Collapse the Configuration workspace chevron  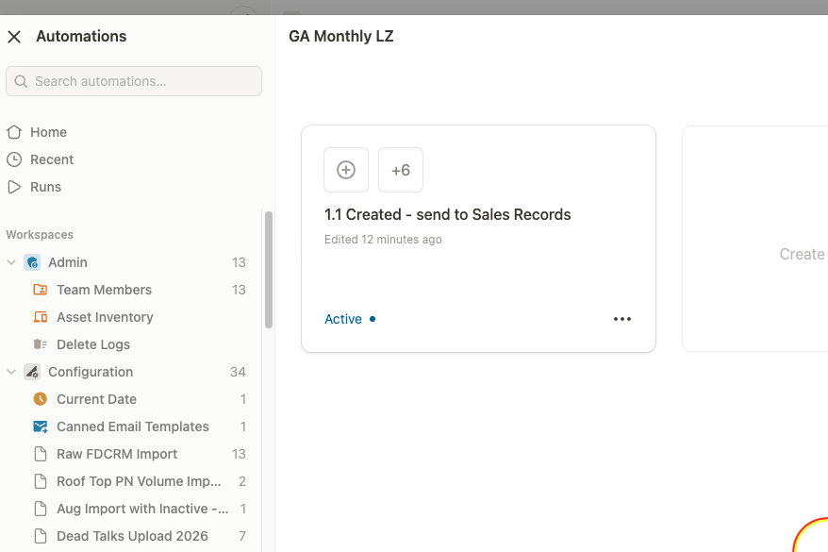[12, 372]
